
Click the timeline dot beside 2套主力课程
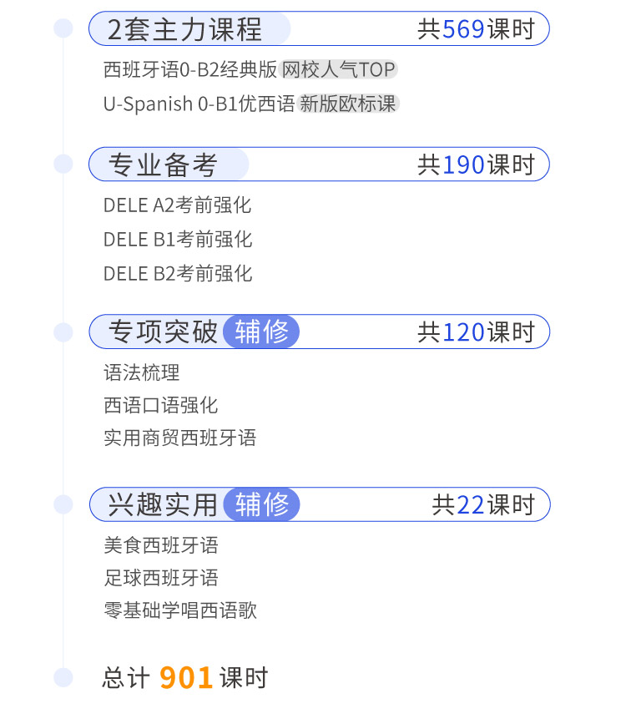point(63,28)
